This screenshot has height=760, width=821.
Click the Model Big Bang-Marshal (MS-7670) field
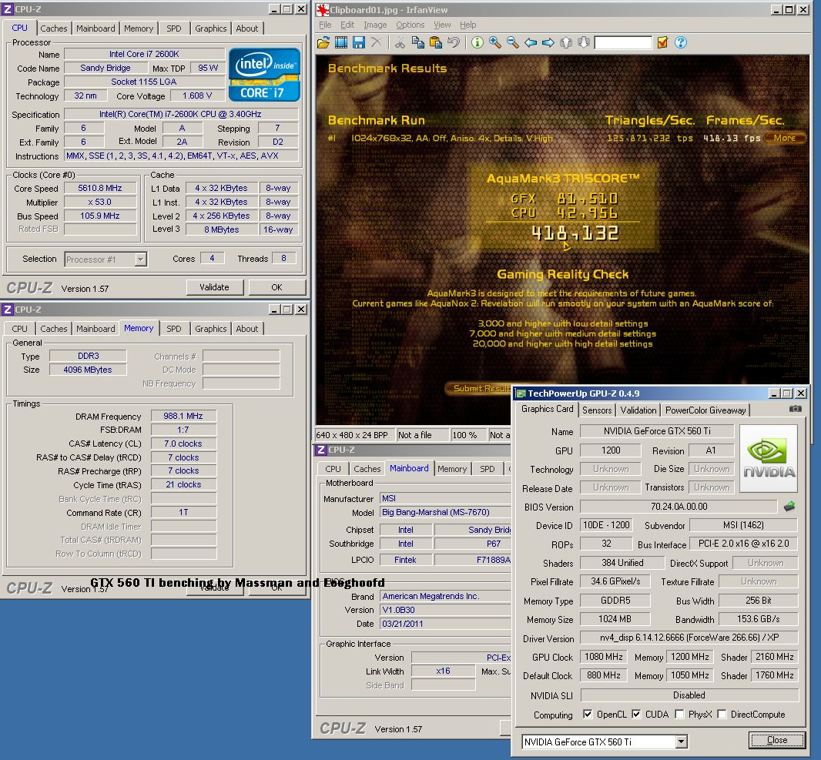pos(445,512)
